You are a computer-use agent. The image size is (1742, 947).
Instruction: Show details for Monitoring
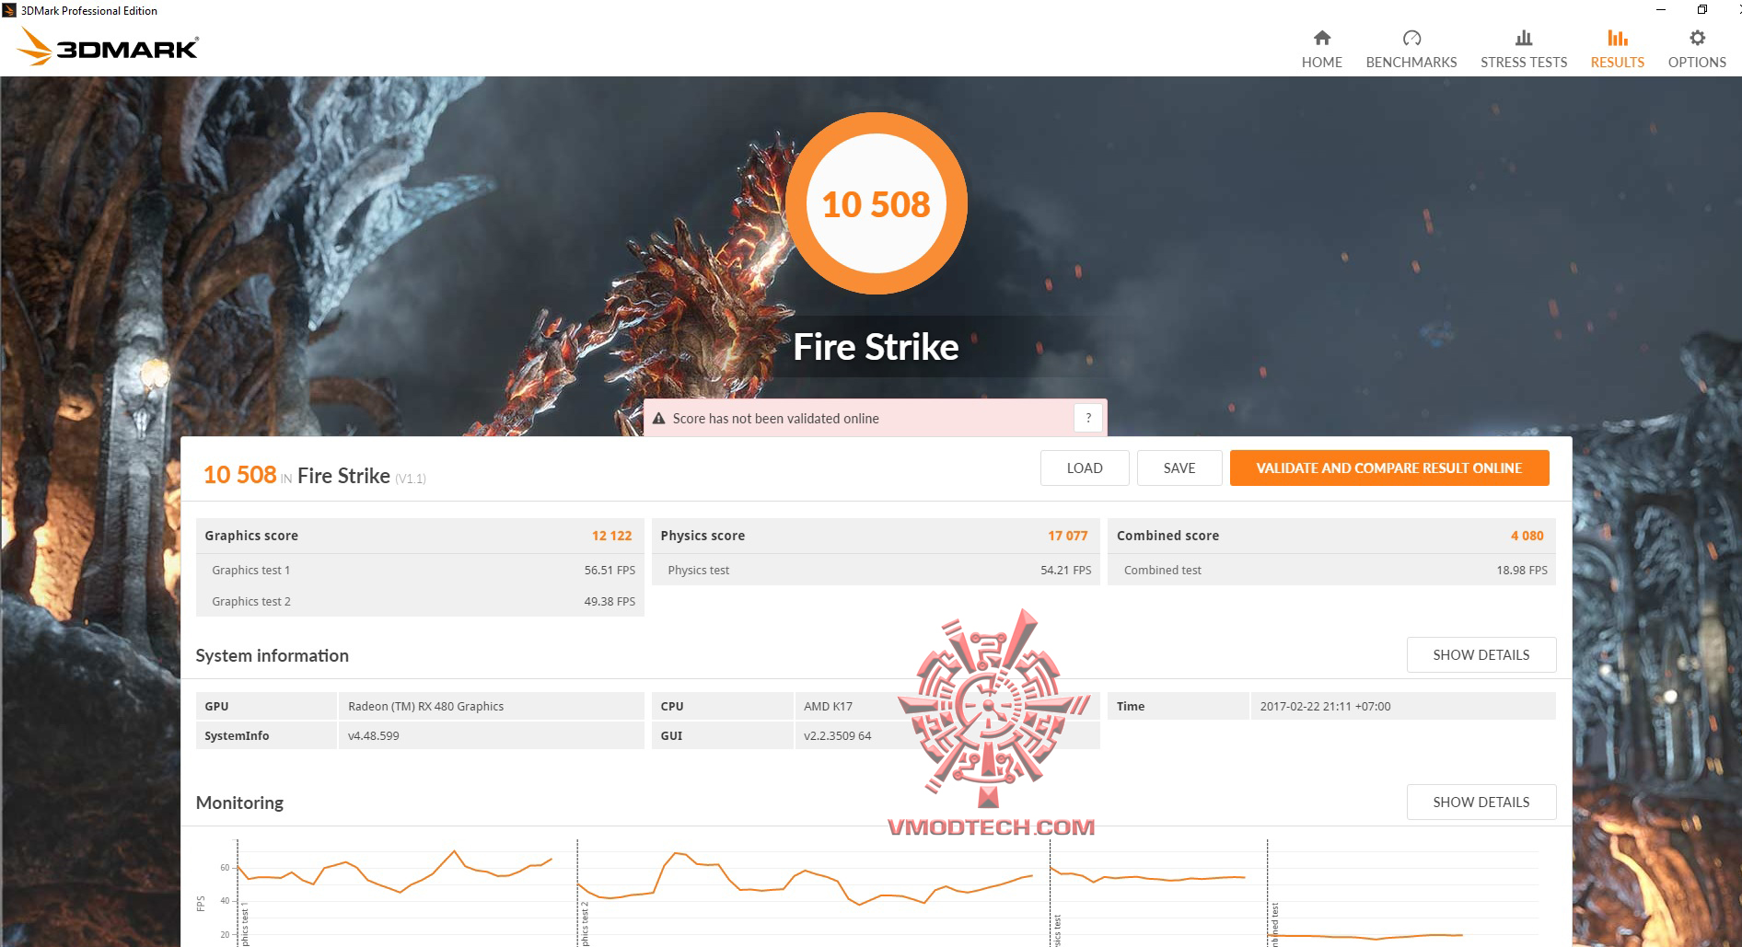[1481, 802]
